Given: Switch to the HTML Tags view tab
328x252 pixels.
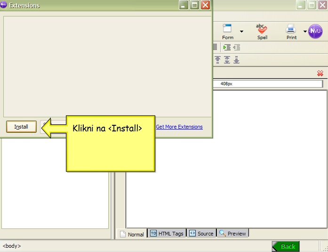Looking at the screenshot, I should click(167, 233).
